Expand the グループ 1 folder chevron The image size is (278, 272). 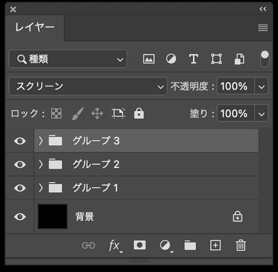click(41, 188)
